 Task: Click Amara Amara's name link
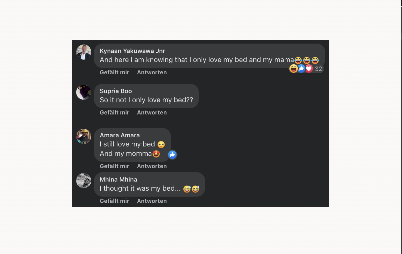(119, 135)
